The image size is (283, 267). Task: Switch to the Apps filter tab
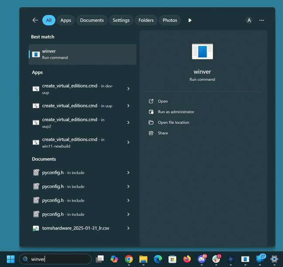click(66, 20)
